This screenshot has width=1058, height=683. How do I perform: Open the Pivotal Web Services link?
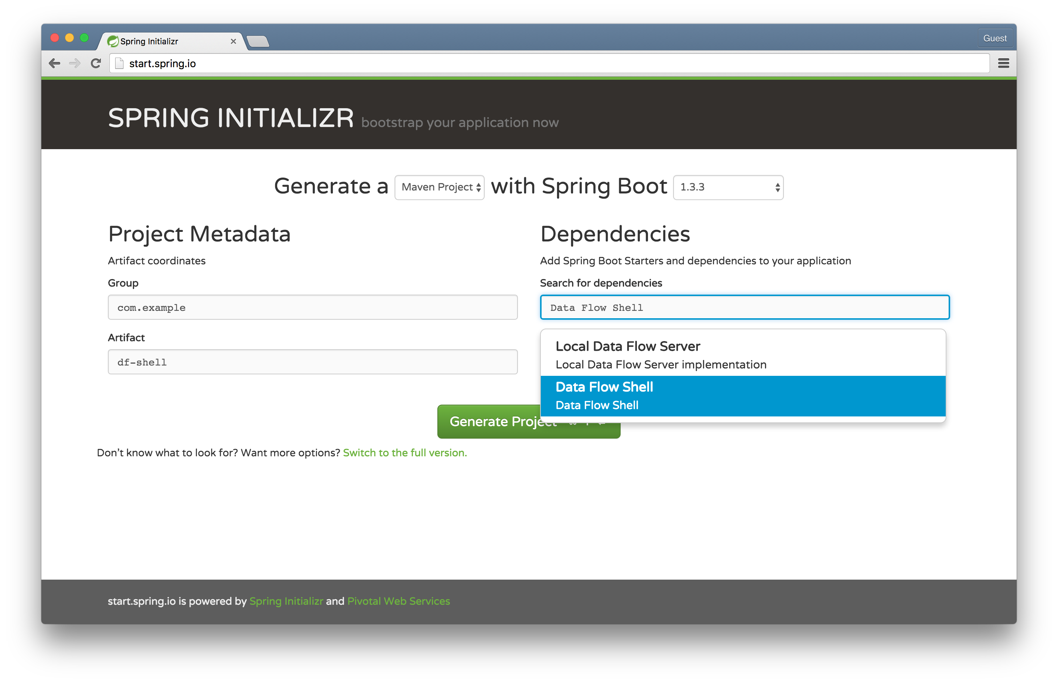click(x=398, y=601)
